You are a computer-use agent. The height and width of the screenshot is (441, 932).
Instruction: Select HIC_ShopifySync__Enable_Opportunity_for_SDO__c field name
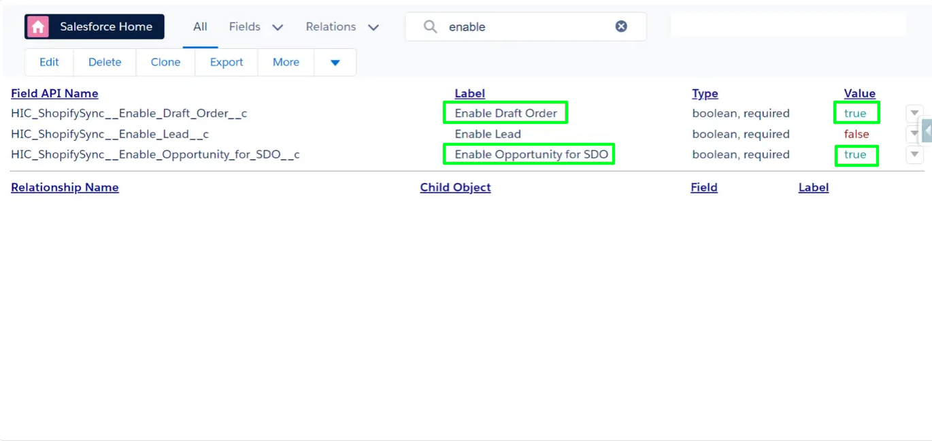click(155, 154)
